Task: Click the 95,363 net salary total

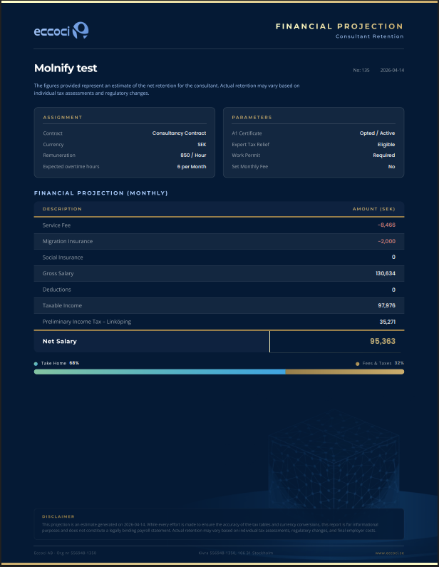Action: click(383, 341)
